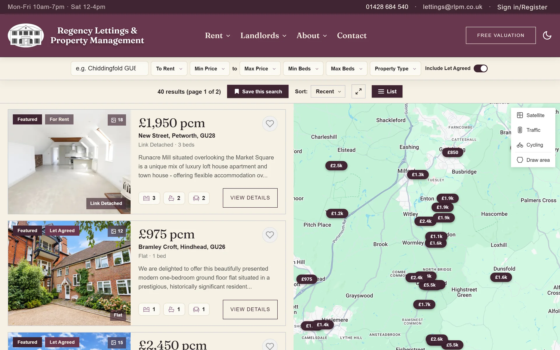Change sort order from Recent
This screenshot has width=560, height=350.
point(328,92)
